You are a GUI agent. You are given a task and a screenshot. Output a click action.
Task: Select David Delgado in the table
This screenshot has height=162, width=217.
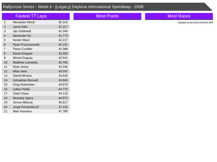click(x=23, y=53)
